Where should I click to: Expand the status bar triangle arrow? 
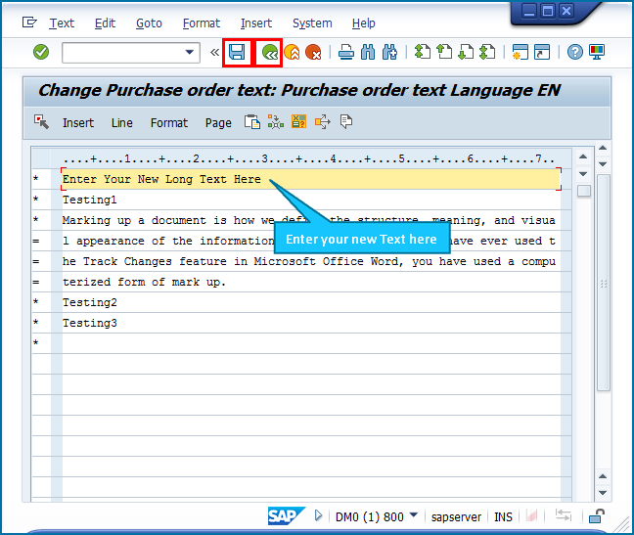[318, 515]
